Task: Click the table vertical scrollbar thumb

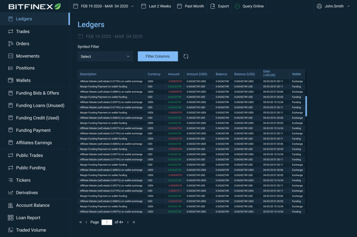Action: point(306,106)
